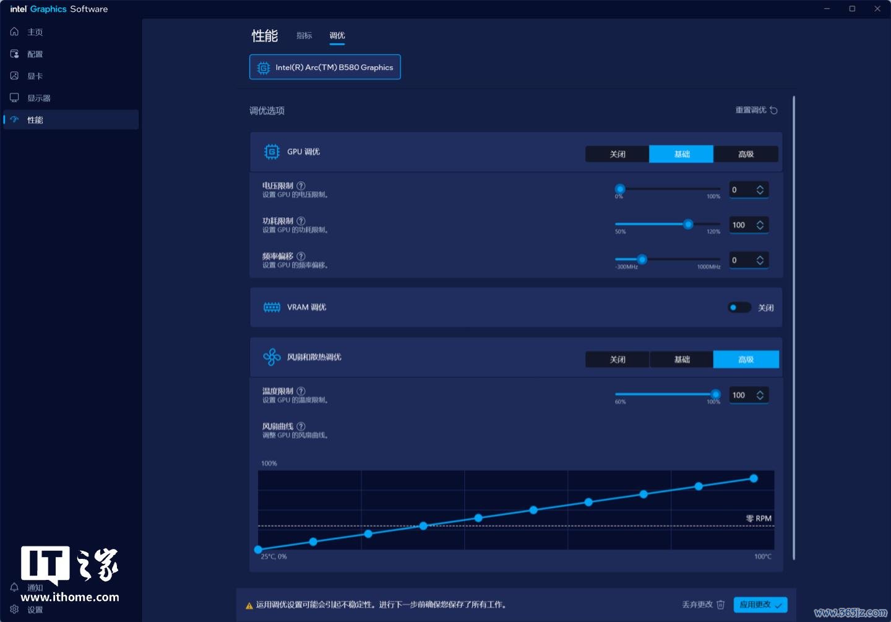This screenshot has width=891, height=622.
Task: Open 设置 settings
Action: pyautogui.click(x=35, y=610)
